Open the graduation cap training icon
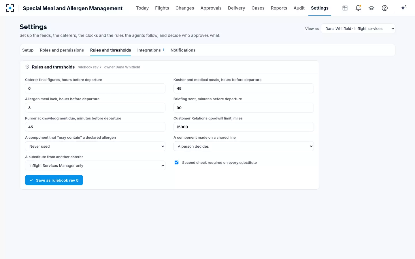 371,8
